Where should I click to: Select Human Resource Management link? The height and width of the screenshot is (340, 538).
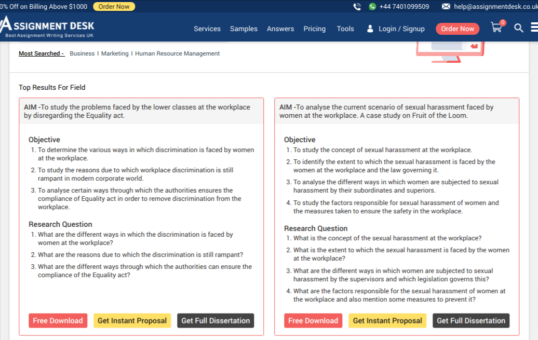click(177, 53)
